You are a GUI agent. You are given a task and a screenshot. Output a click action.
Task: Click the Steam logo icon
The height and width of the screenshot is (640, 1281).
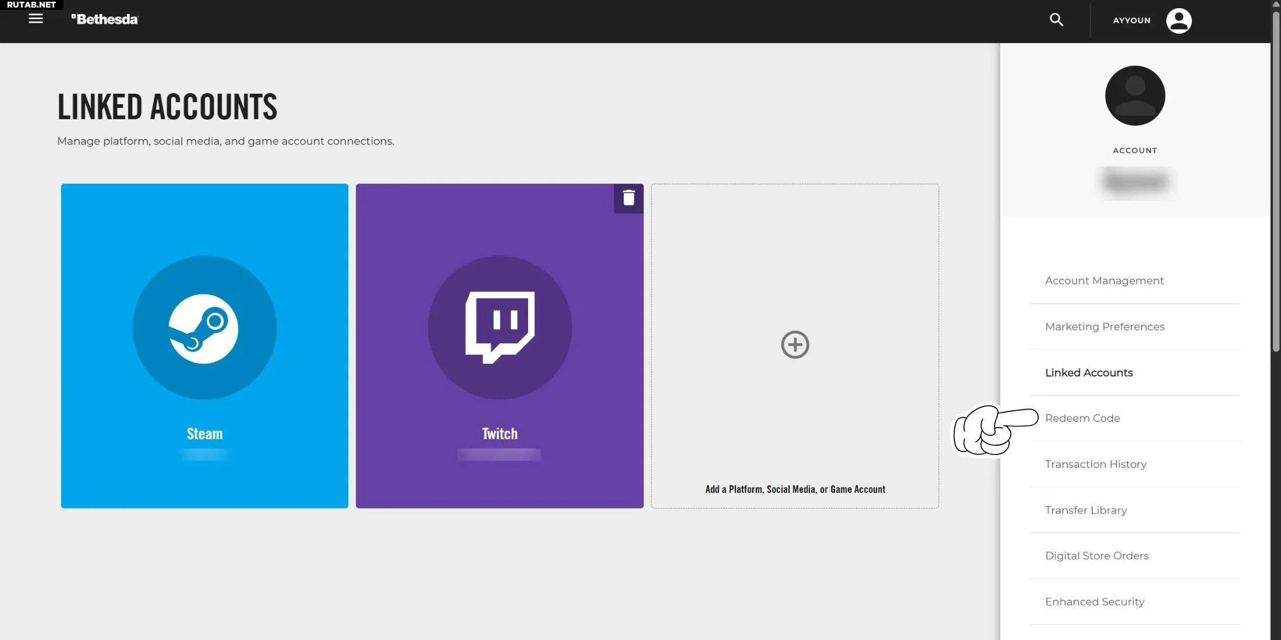coord(204,328)
